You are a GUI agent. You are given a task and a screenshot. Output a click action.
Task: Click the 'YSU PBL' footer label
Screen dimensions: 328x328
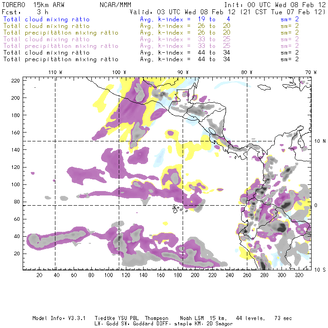click(129, 318)
